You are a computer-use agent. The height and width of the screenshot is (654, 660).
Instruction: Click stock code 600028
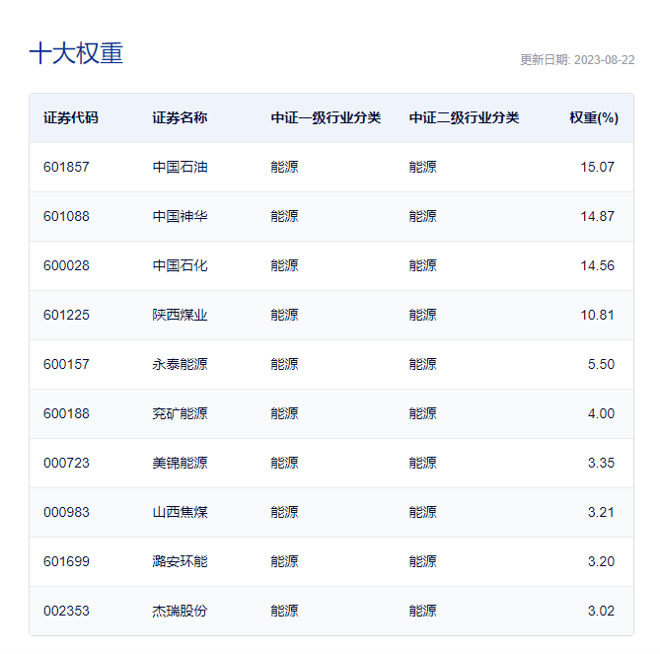(x=66, y=265)
